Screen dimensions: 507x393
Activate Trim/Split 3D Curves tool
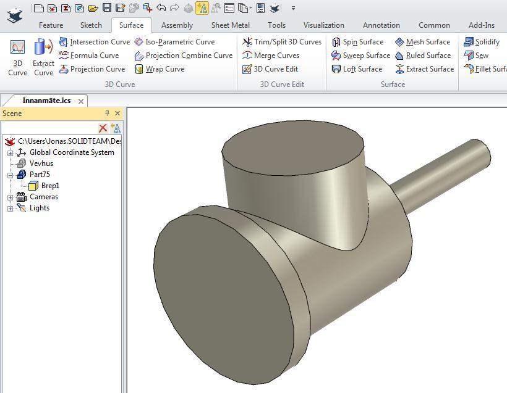click(282, 42)
